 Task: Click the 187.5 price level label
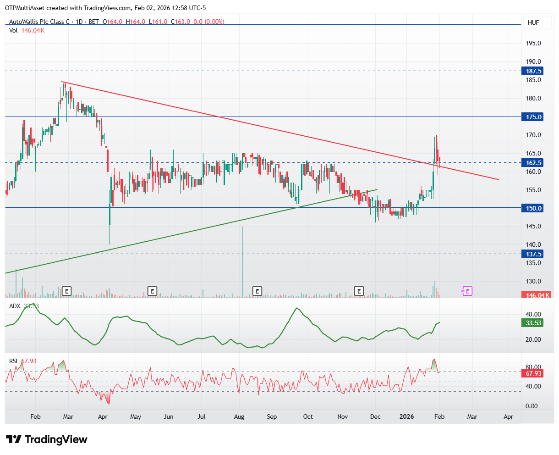pyautogui.click(x=533, y=71)
